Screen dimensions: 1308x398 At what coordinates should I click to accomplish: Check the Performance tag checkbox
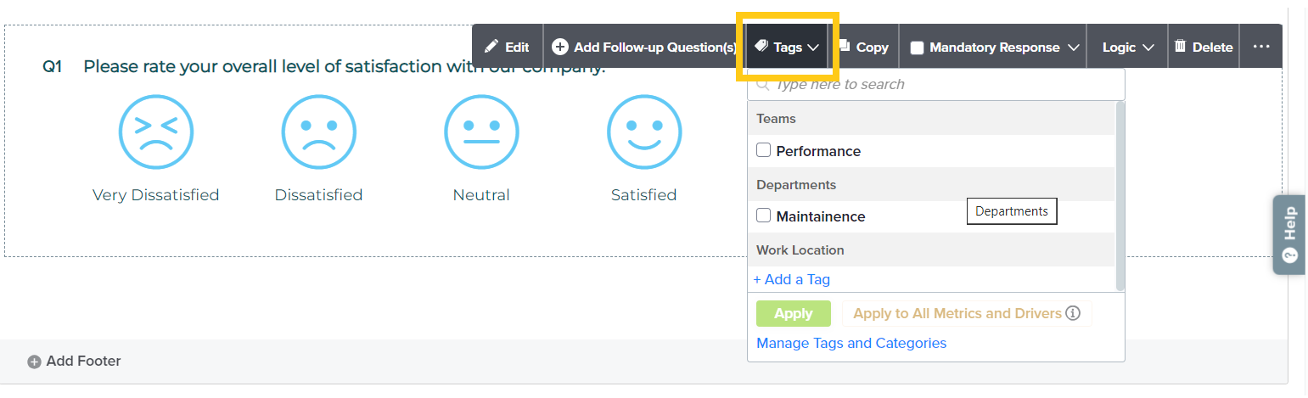point(764,150)
